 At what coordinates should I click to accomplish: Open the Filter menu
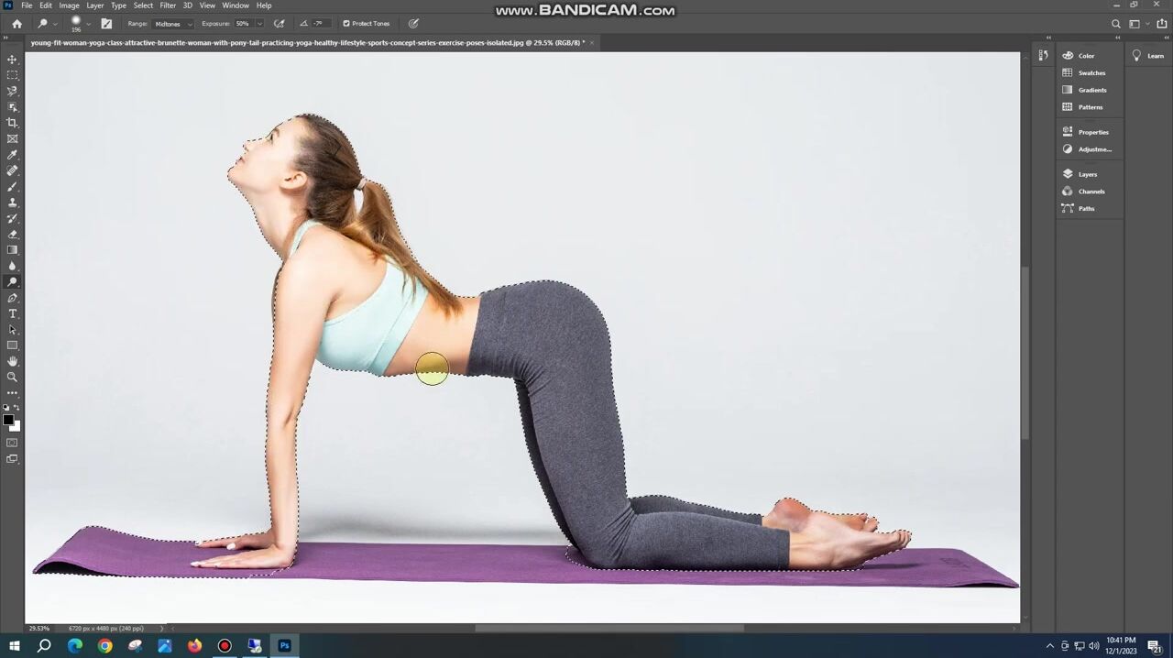click(x=168, y=5)
